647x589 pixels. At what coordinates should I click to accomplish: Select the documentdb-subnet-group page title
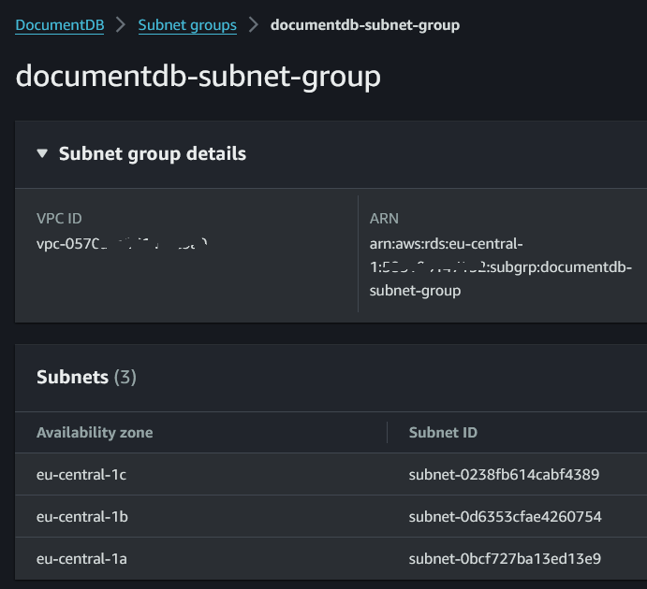click(199, 77)
